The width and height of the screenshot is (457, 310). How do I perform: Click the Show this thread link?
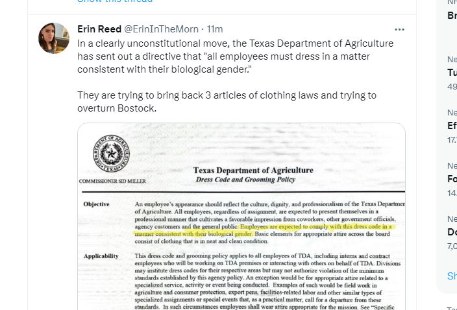pyautogui.click(x=115, y=1)
